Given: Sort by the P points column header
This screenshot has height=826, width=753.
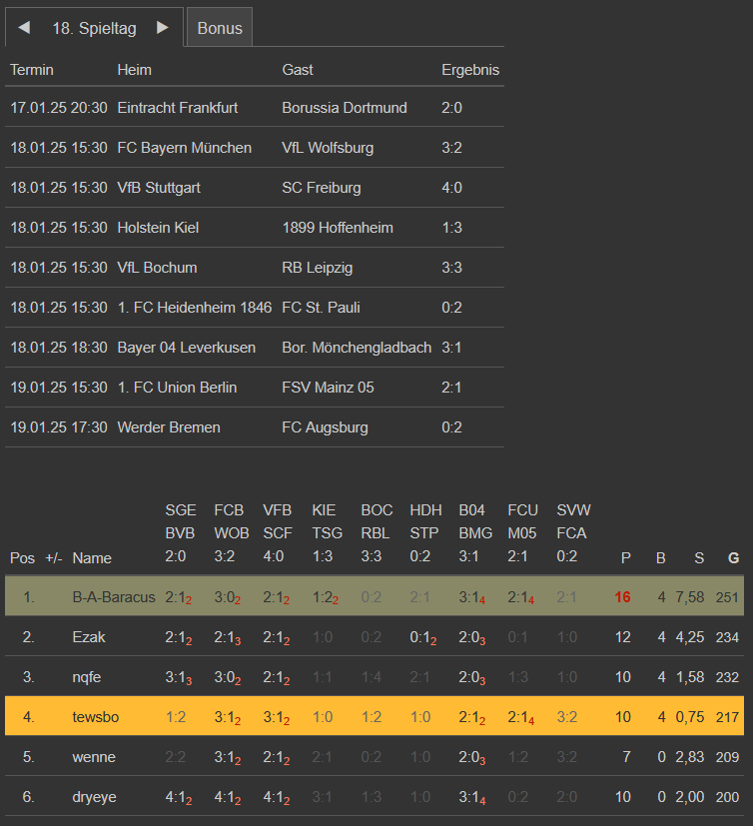Looking at the screenshot, I should coord(626,558).
